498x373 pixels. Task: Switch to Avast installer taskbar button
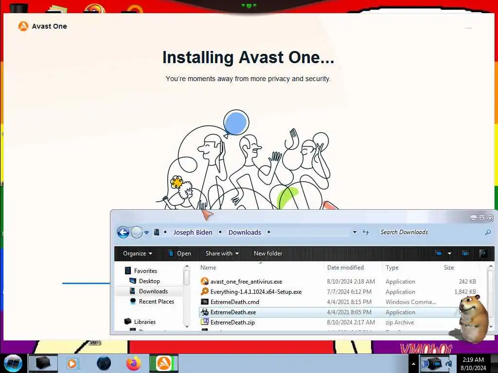(164, 363)
